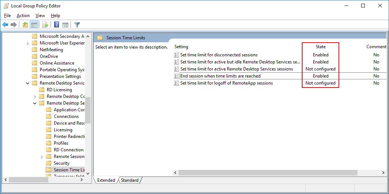Select Printer Redirection tree item
The image size is (389, 194).
point(69,136)
